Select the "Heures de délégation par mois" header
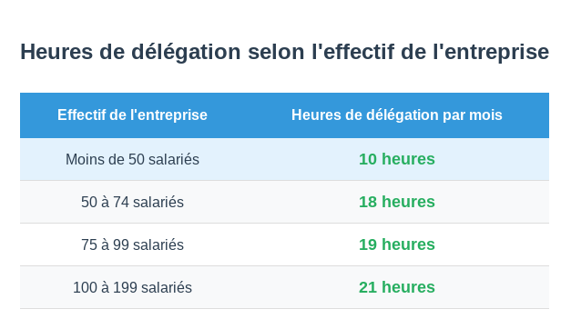Viewport: 571px width, 329px height. [x=397, y=115]
